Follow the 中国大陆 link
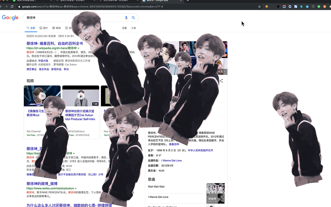Viewport: 331px width, 207px height. point(43,61)
